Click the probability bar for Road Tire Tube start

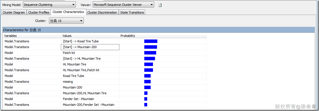(151, 41)
